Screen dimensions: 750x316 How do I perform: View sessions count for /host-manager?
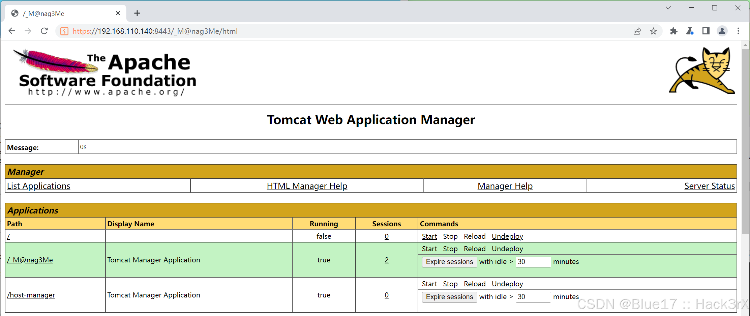[387, 295]
